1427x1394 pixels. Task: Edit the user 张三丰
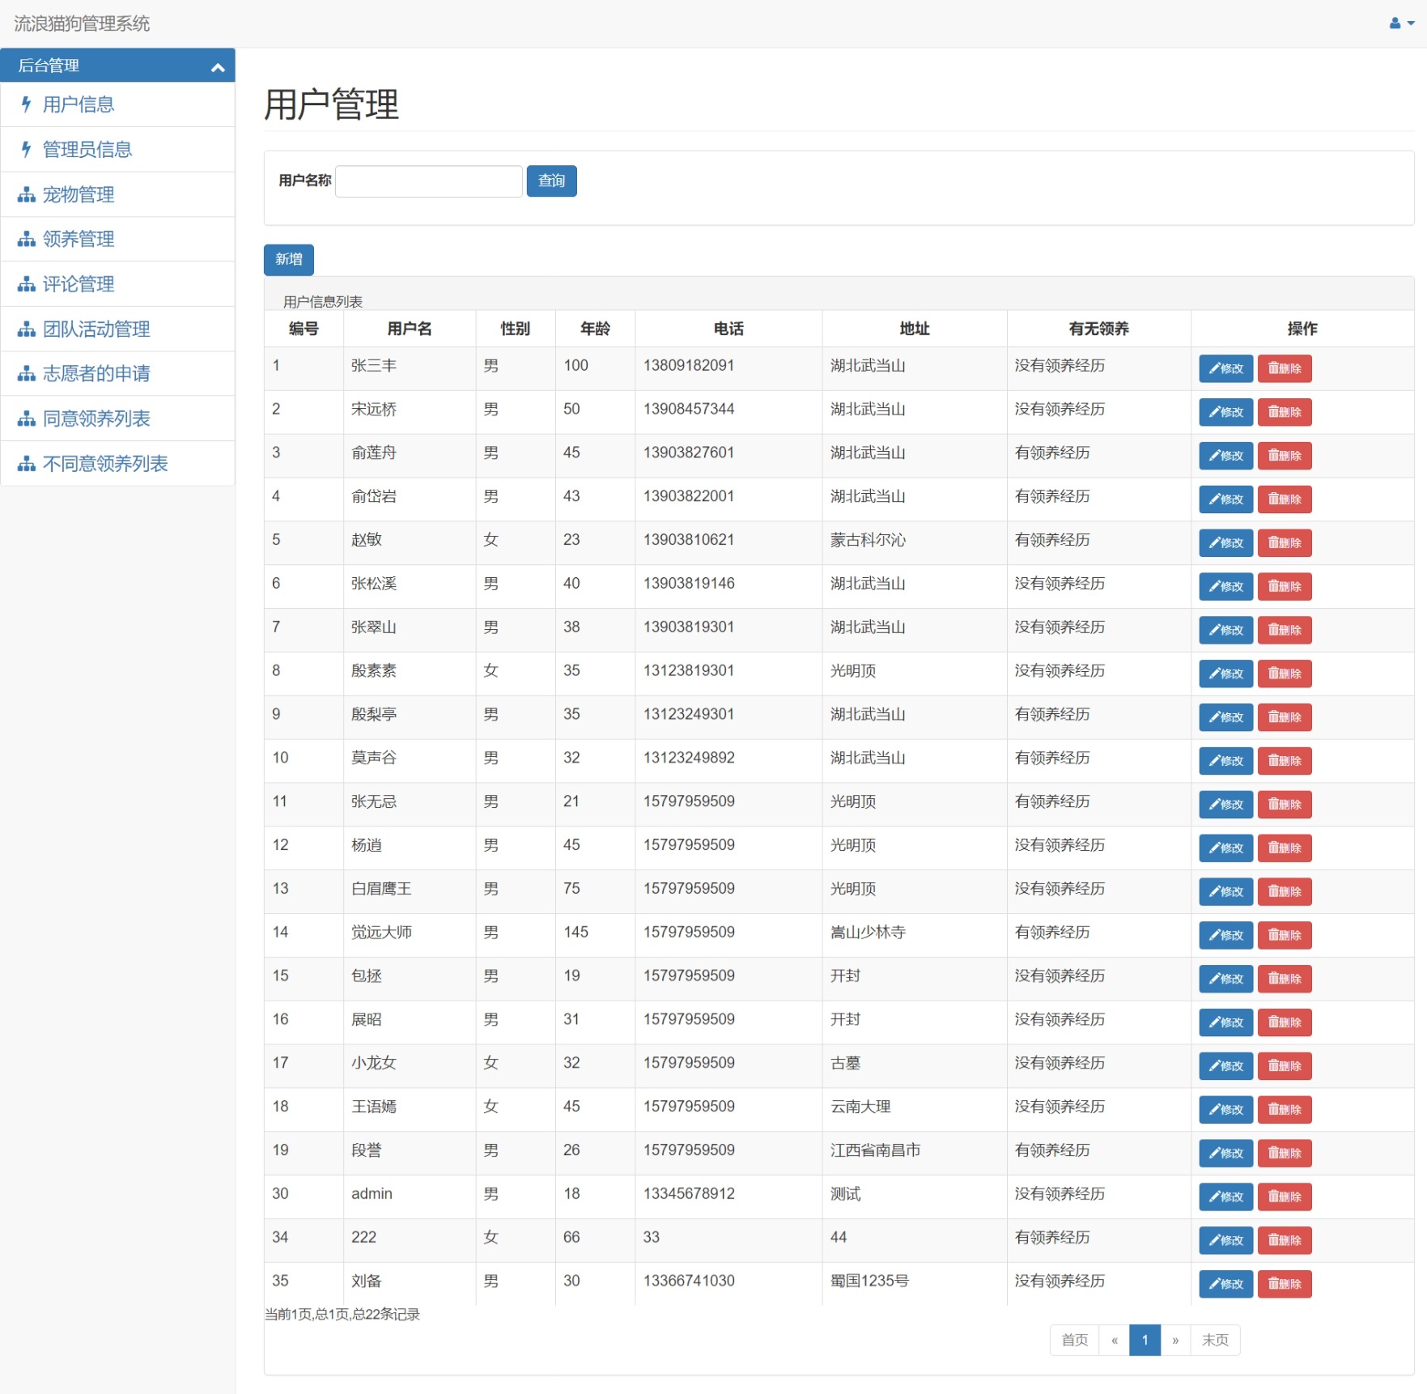click(x=1225, y=369)
